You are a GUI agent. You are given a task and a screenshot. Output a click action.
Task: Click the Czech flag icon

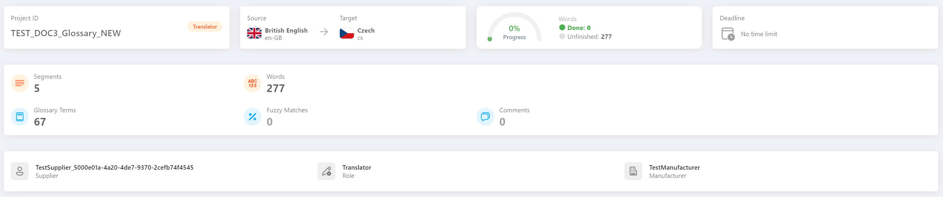tap(347, 33)
